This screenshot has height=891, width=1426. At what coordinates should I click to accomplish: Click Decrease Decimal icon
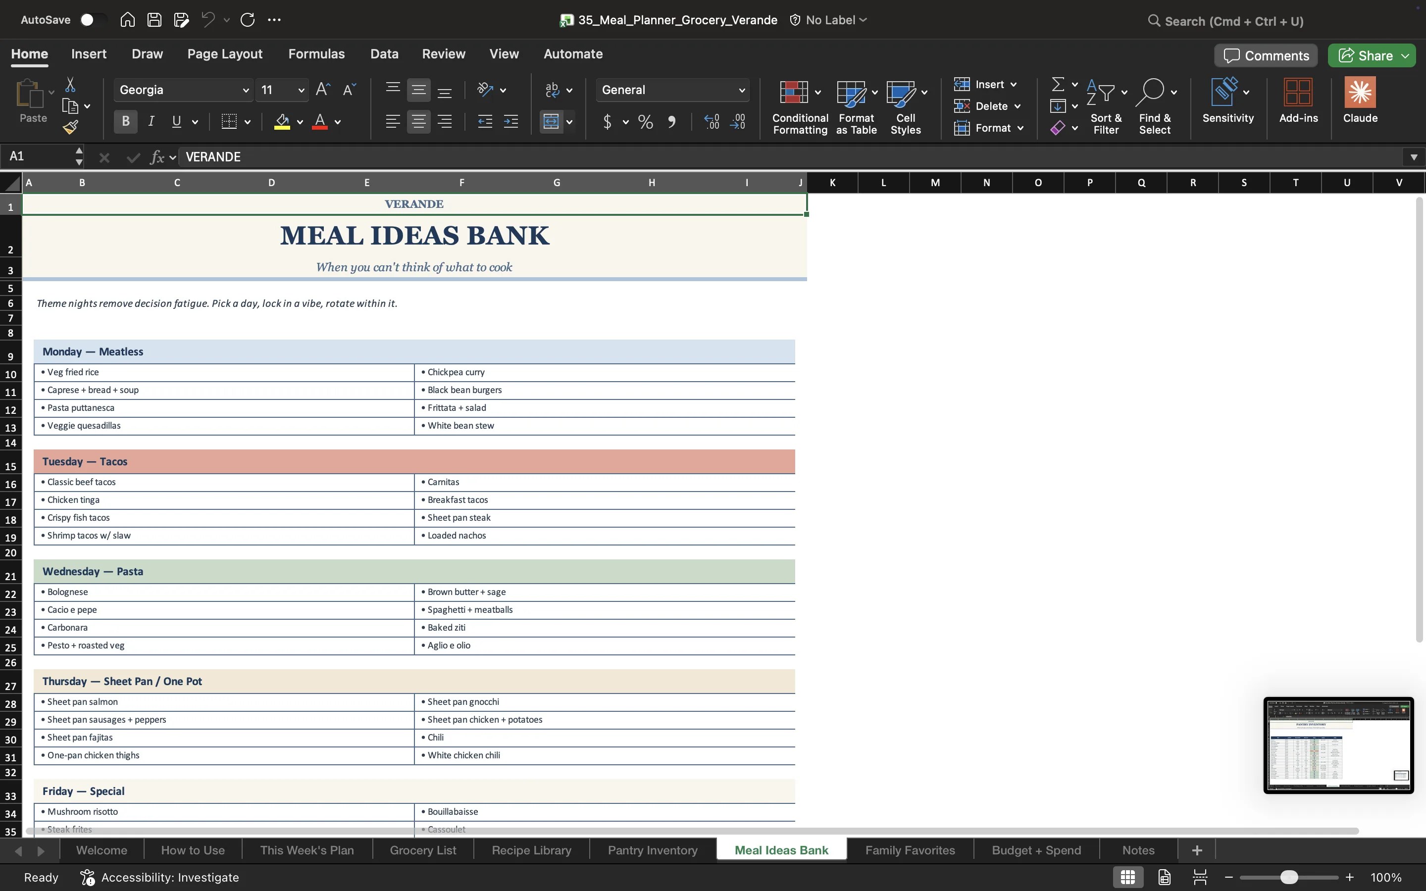coord(738,122)
